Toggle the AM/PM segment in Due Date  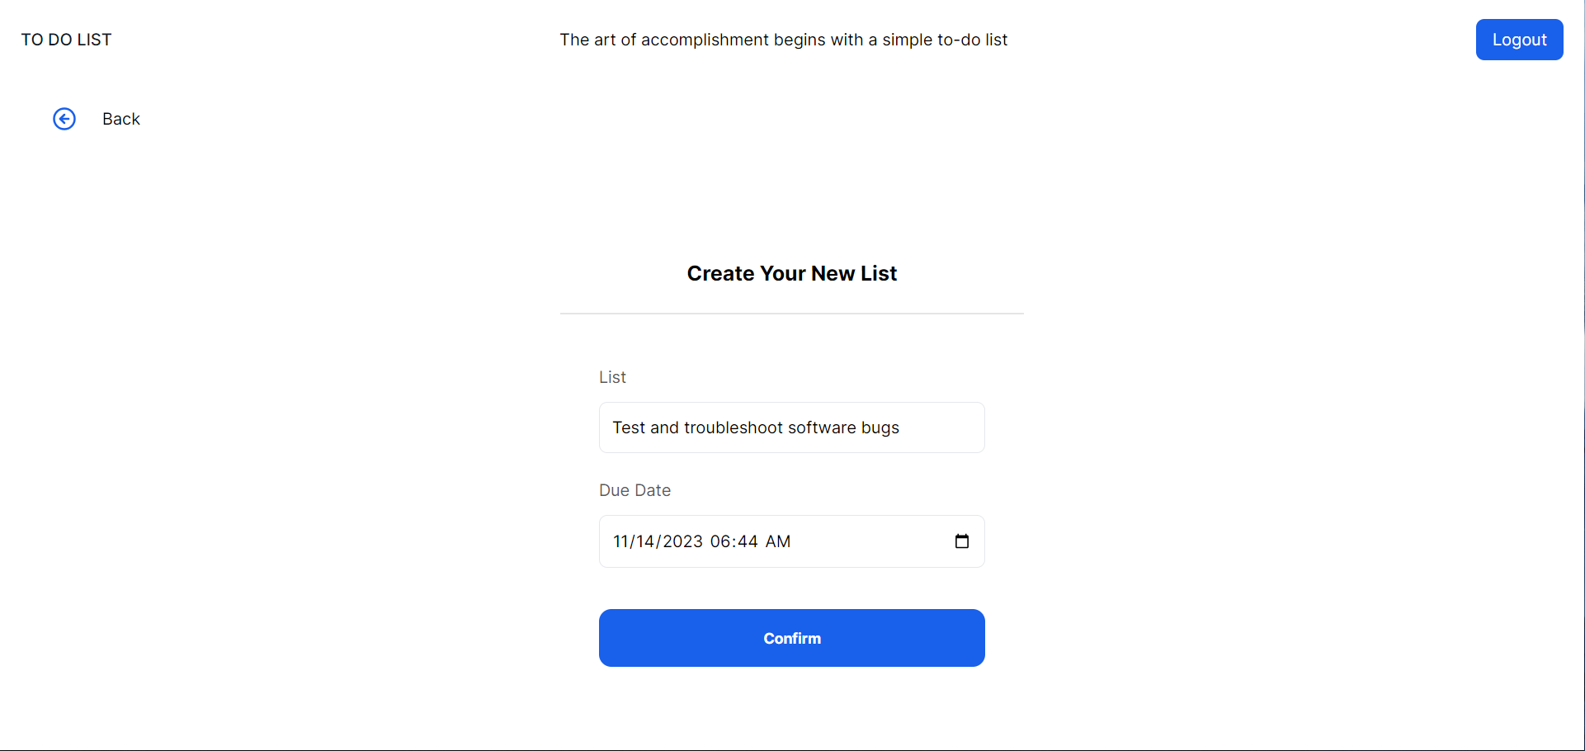778,541
